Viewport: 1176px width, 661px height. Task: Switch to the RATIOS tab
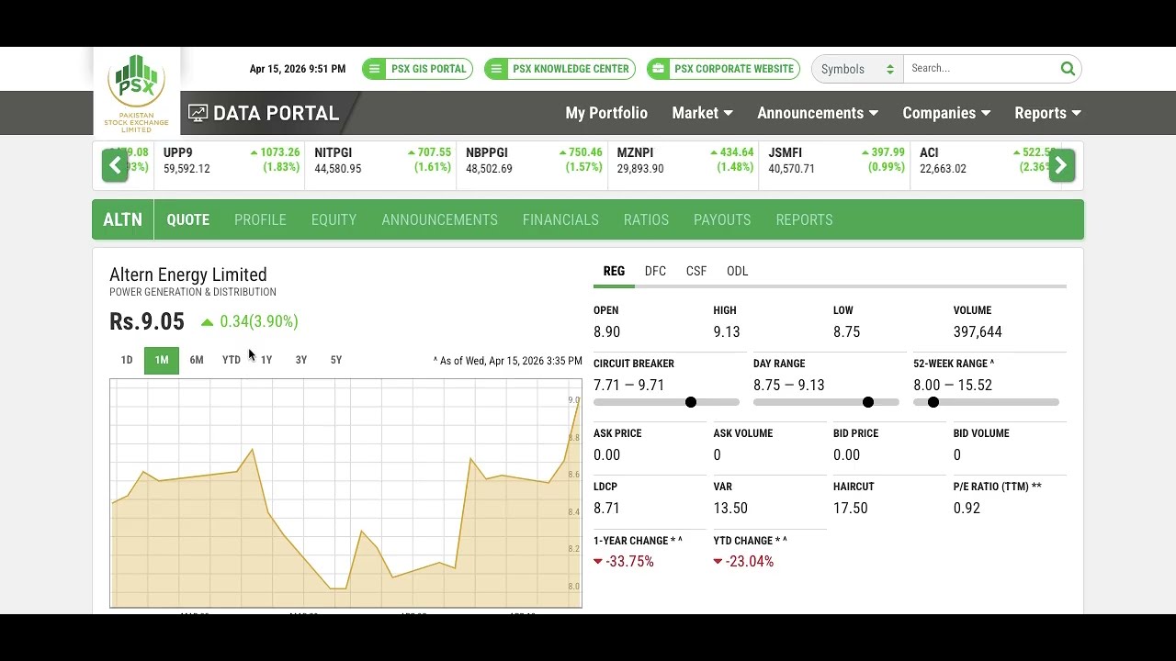(646, 219)
